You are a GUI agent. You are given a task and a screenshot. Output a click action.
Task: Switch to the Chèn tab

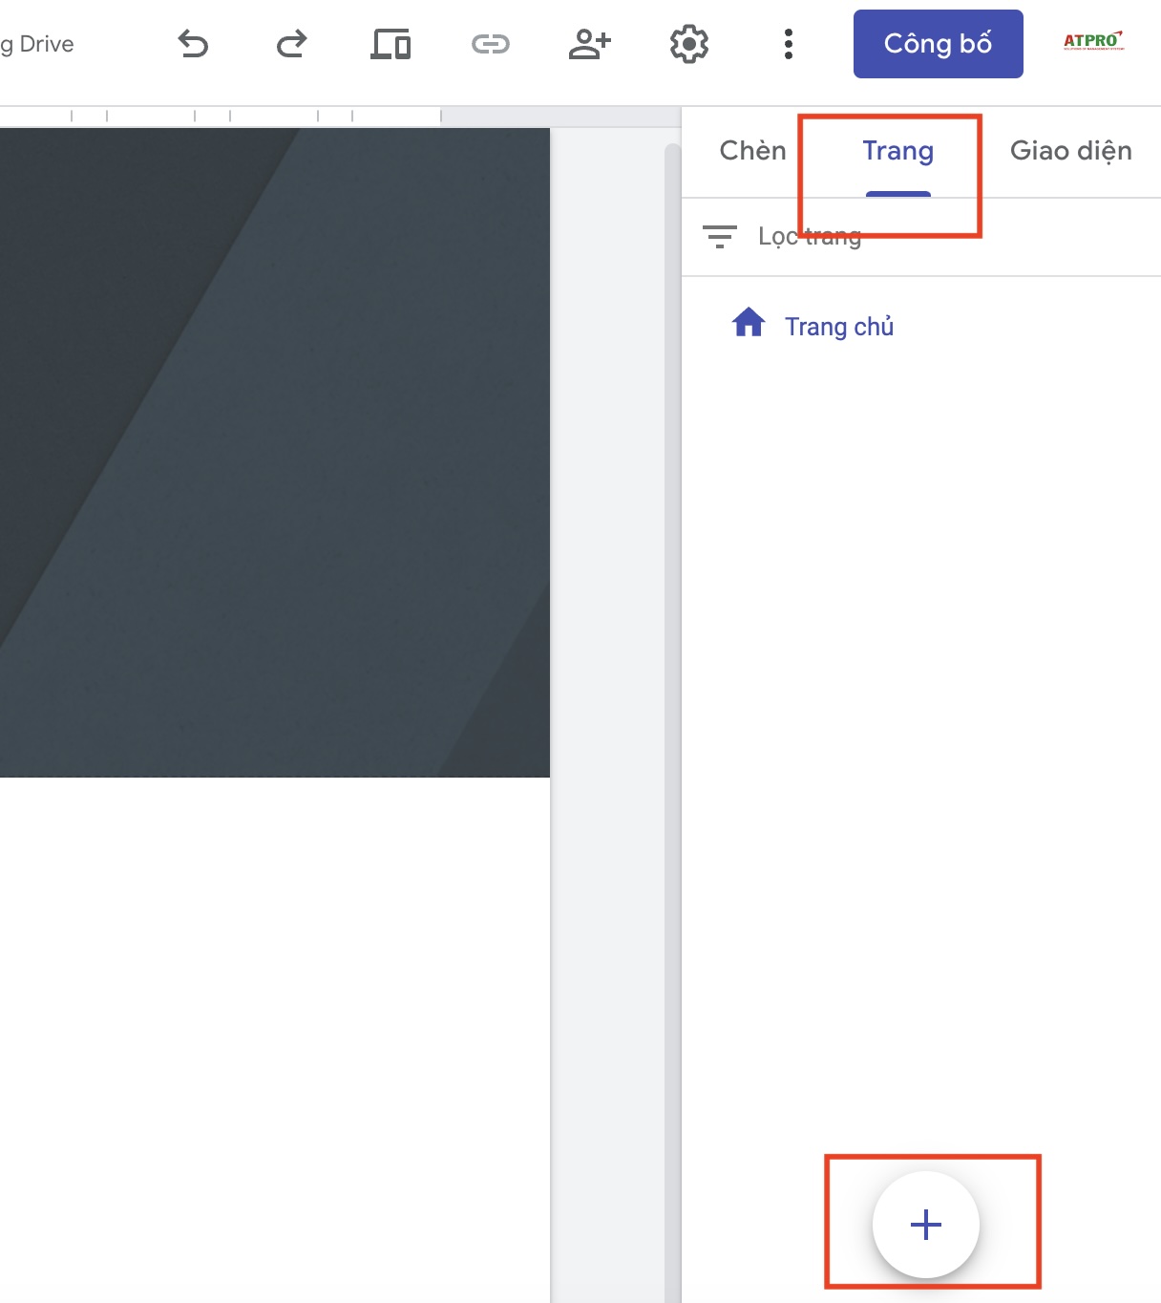click(753, 151)
